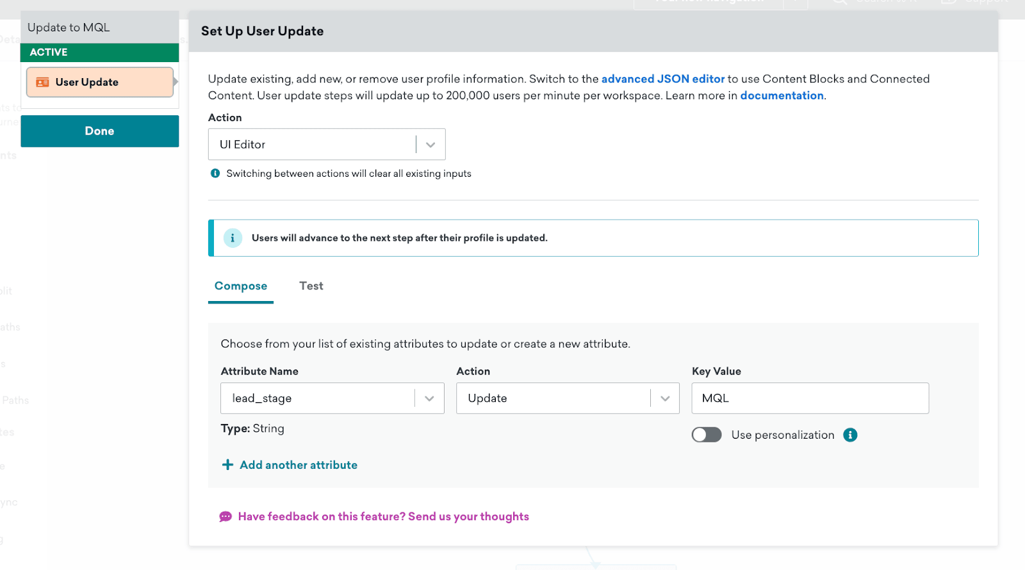Open the UI Editor action dropdown
This screenshot has width=1025, height=570.
(327, 145)
